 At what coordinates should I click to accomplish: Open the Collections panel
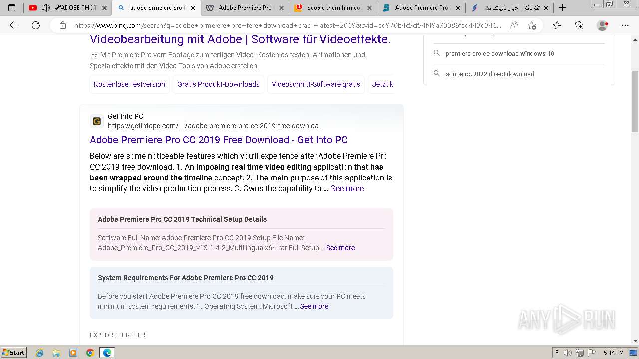click(579, 25)
